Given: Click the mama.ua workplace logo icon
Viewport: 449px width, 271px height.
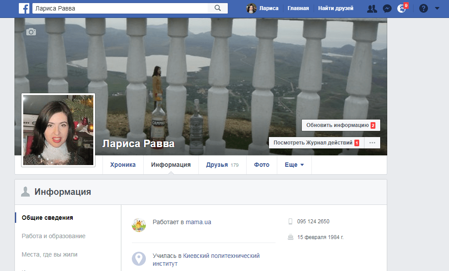Looking at the screenshot, I should (139, 225).
